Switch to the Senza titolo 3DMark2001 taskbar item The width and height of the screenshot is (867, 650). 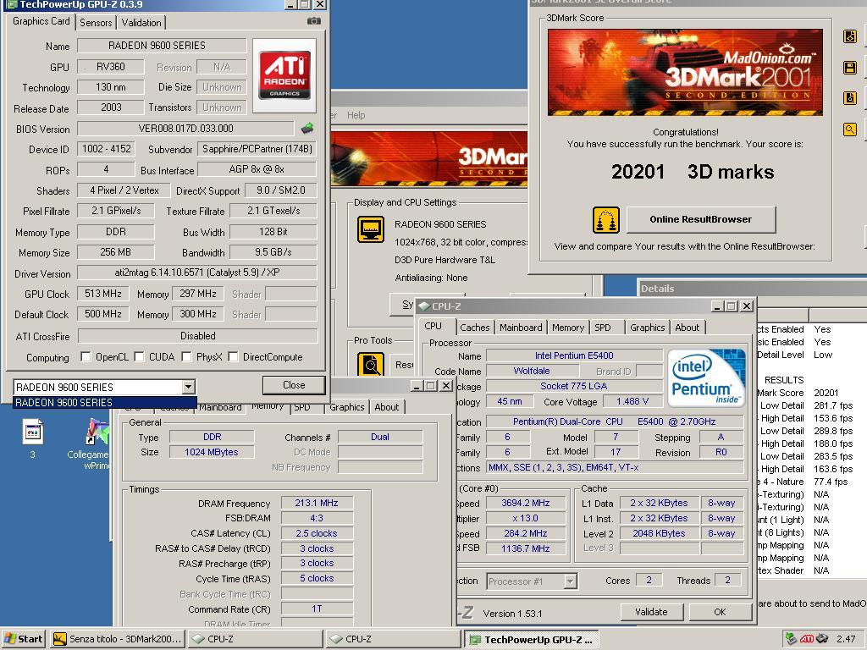point(117,639)
